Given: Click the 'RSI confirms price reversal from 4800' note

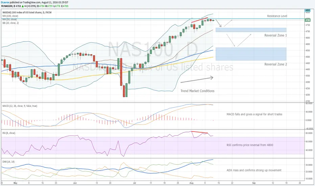Looking at the screenshot, I should (x=250, y=145).
